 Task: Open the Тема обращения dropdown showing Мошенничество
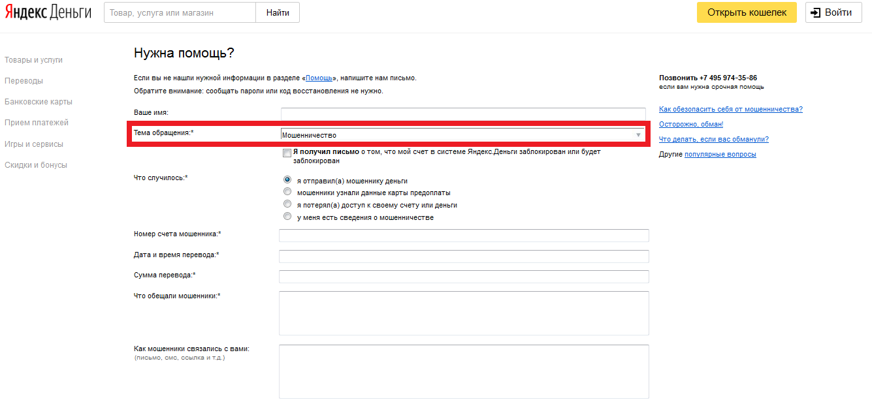pos(463,135)
